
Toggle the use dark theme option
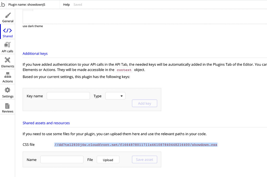[33, 26]
